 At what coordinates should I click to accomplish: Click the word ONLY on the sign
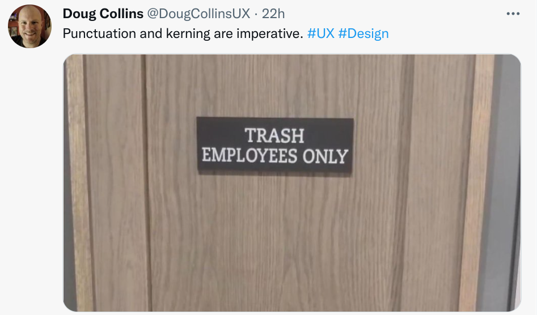pyautogui.click(x=325, y=156)
